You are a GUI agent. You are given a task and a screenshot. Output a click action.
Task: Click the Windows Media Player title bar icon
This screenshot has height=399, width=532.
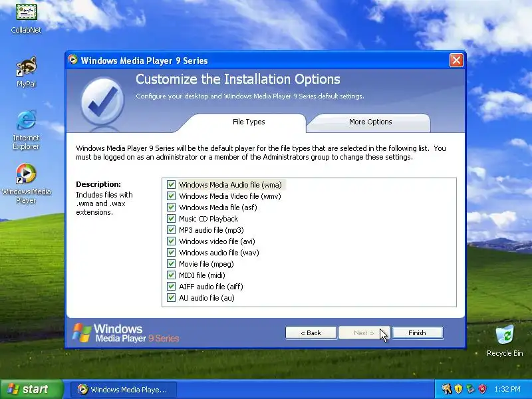point(72,60)
